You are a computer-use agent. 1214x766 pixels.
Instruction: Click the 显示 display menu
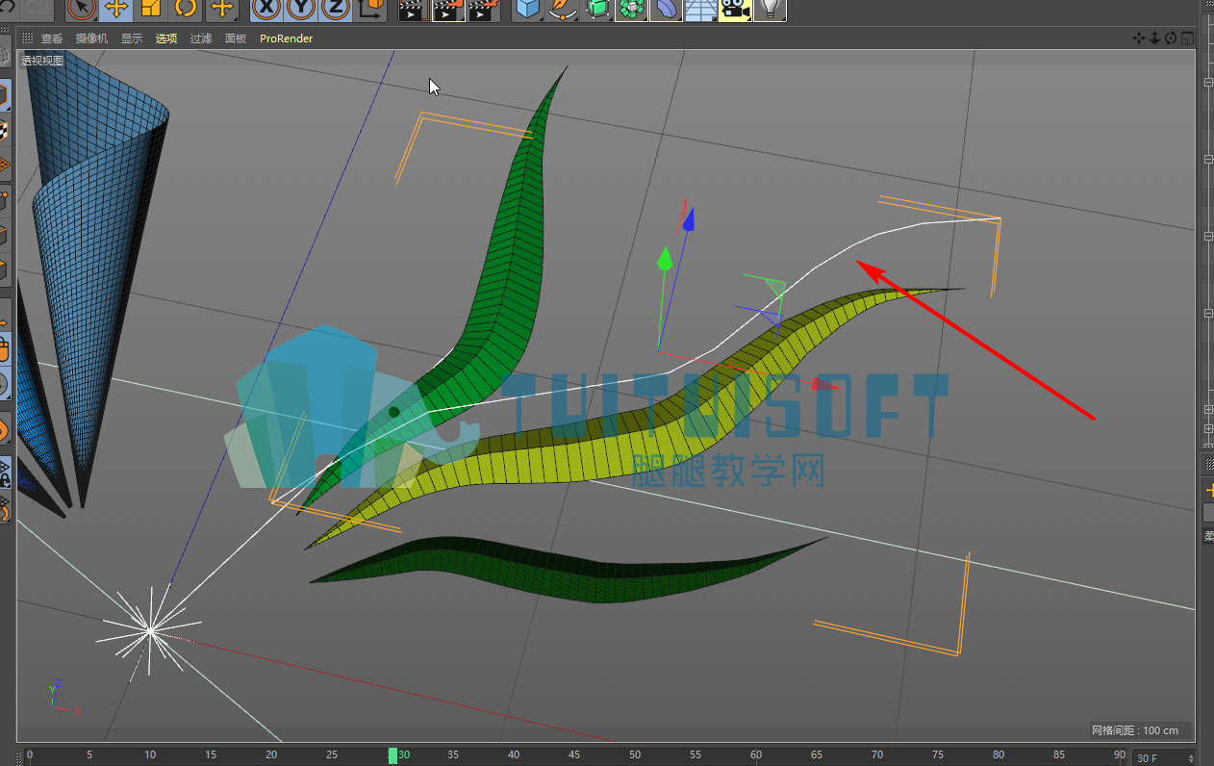132,38
